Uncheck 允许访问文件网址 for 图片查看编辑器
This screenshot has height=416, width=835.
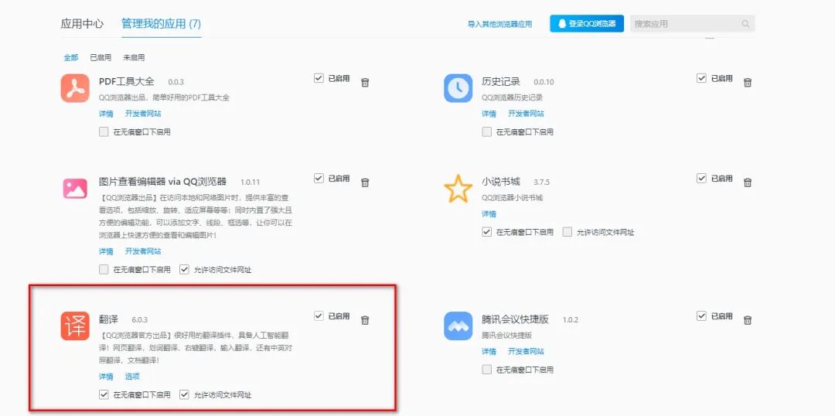(184, 270)
